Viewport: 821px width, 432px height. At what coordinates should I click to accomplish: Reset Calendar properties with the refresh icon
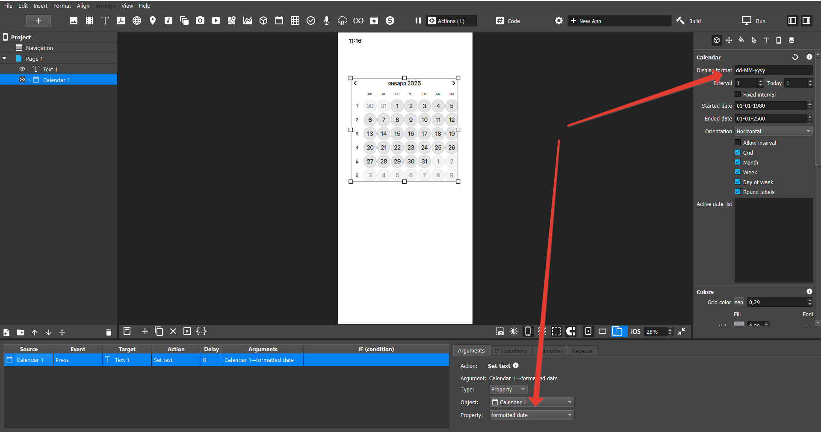pyautogui.click(x=795, y=57)
